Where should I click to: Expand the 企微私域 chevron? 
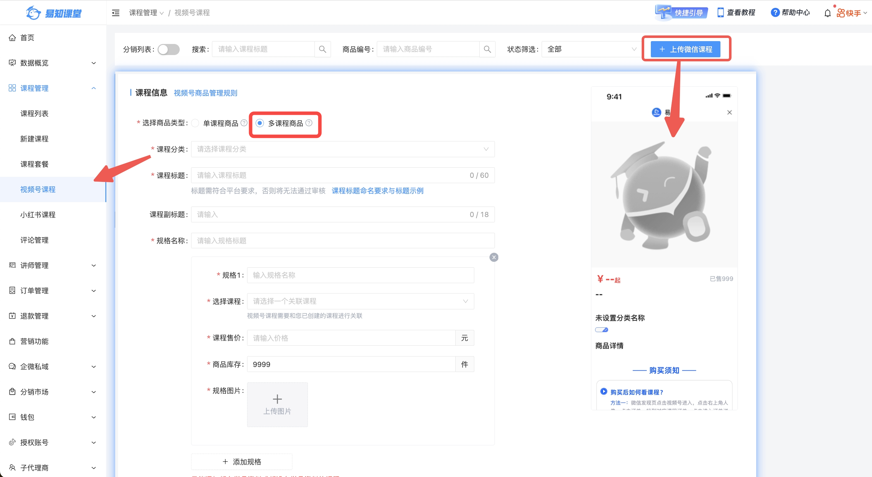94,367
